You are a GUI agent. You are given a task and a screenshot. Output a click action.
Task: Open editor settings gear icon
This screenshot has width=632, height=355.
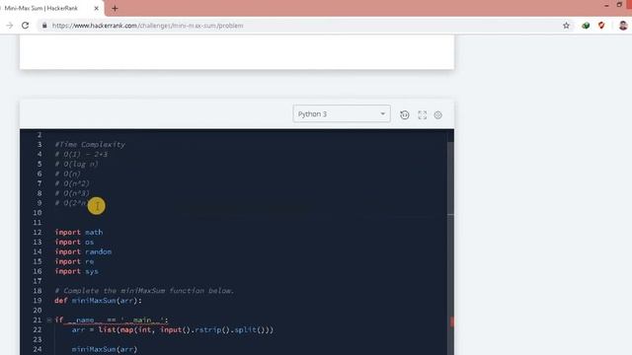point(438,115)
